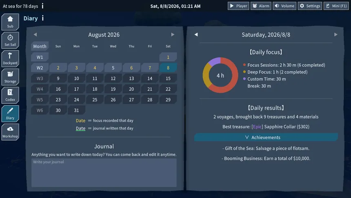
Task: Select August 15 in calendar
Action: [168, 79]
